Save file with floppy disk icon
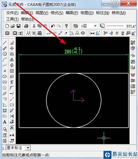138x159 pixels. tap(19, 26)
